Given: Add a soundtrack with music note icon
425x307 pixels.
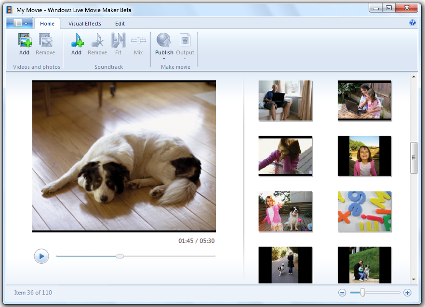Looking at the screenshot, I should coord(77,40).
